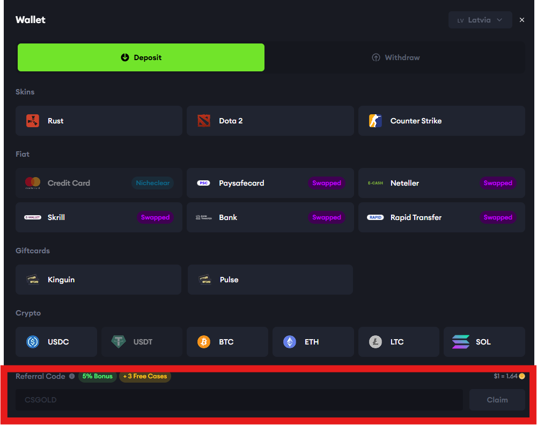537x425 pixels.
Task: Choose the Ethereum ETH icon
Action: (x=290, y=342)
